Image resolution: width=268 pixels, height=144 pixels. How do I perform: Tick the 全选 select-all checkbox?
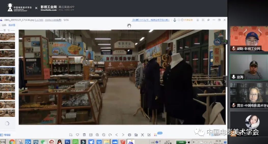coord(1,25)
